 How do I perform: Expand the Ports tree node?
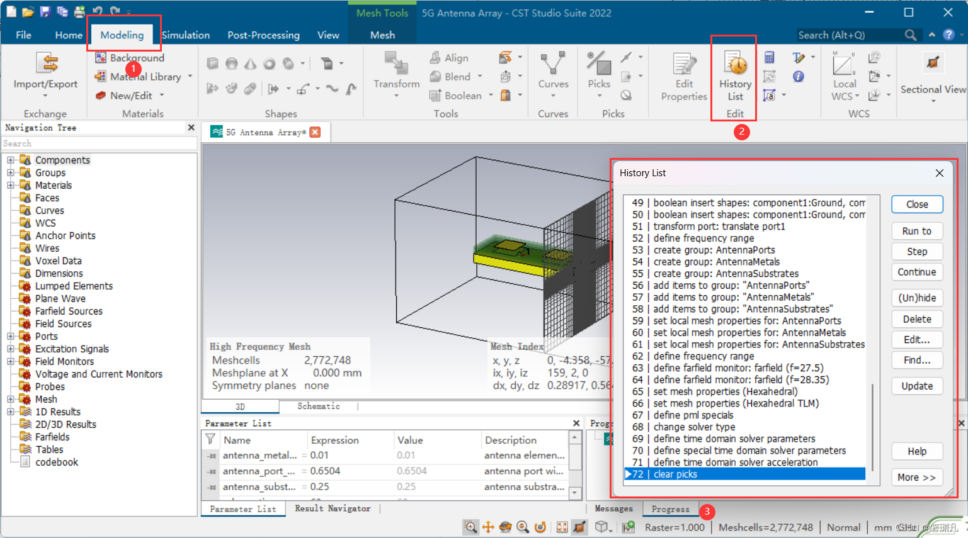pyautogui.click(x=10, y=337)
